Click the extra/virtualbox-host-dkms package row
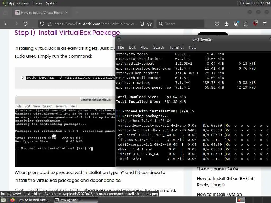271x203 pixels. (186, 68)
